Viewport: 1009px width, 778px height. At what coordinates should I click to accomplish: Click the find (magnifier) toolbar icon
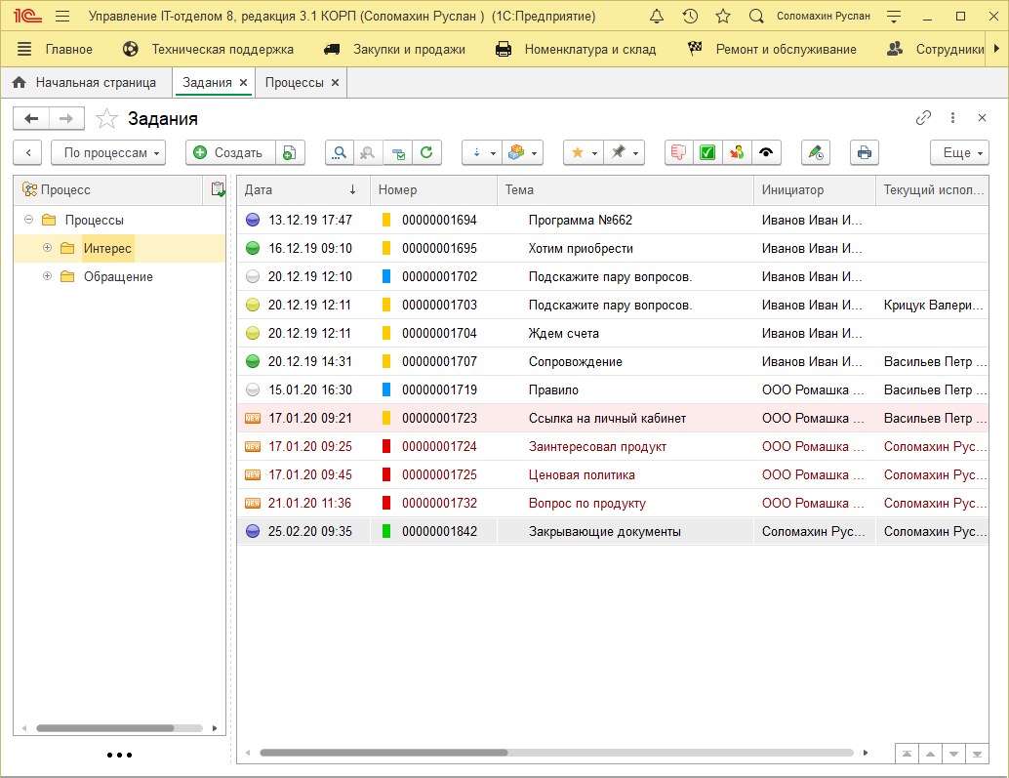click(339, 152)
